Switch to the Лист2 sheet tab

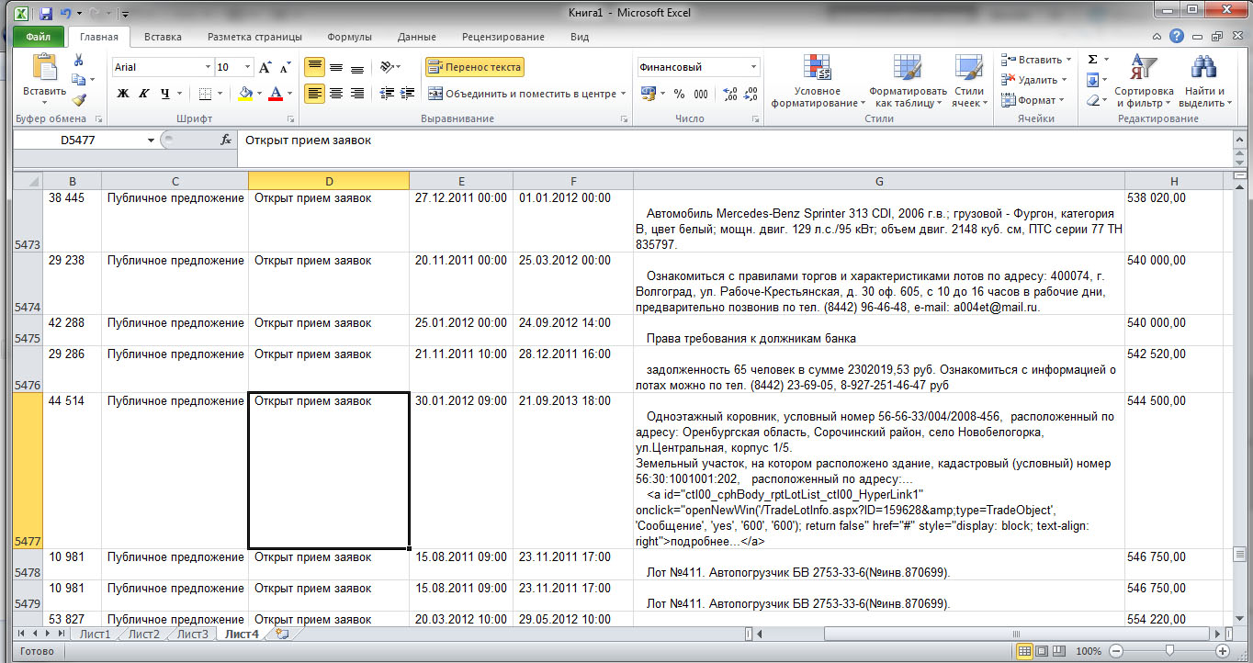click(143, 634)
